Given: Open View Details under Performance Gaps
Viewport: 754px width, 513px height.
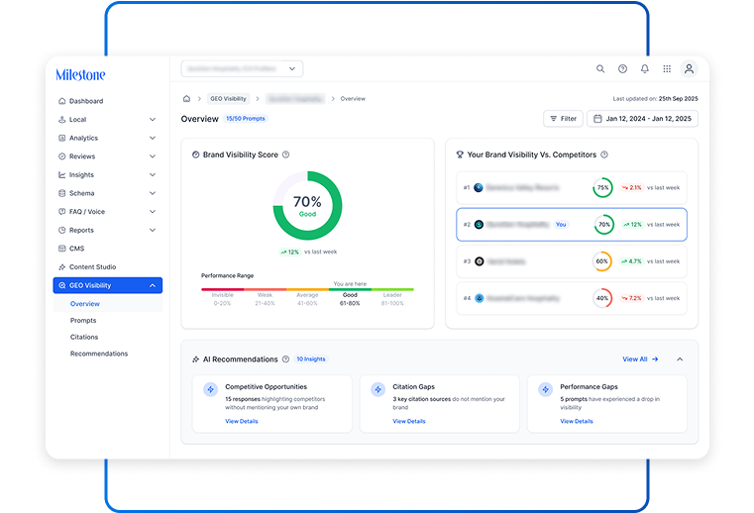Looking at the screenshot, I should pos(576,421).
